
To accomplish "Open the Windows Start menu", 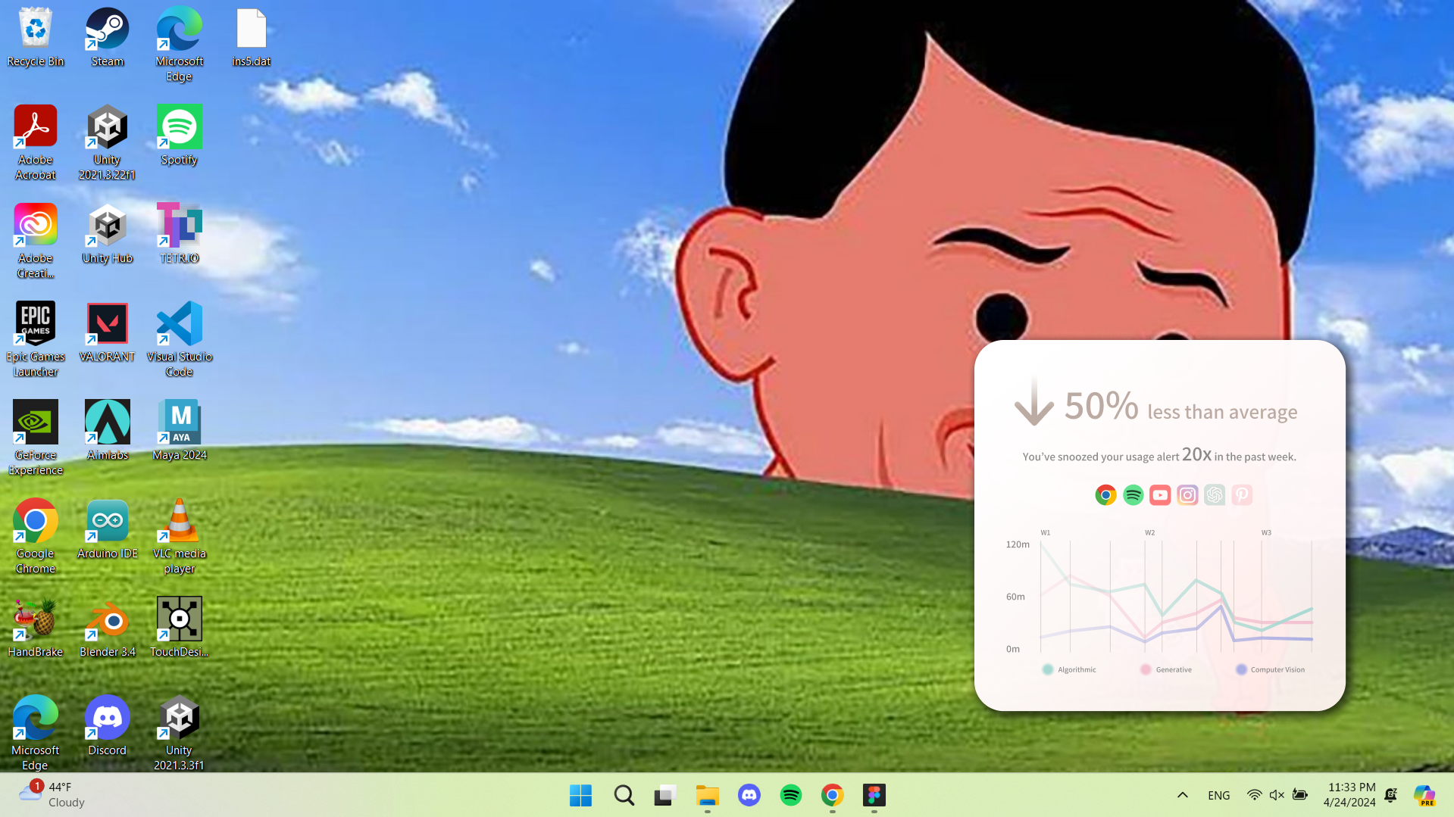I will point(580,795).
